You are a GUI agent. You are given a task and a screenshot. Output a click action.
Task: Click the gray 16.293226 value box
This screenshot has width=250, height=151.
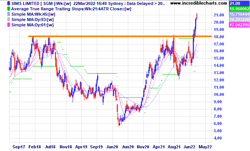pyautogui.click(x=239, y=19)
